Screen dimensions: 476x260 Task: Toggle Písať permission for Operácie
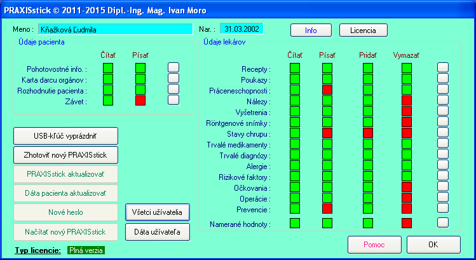[327, 198]
